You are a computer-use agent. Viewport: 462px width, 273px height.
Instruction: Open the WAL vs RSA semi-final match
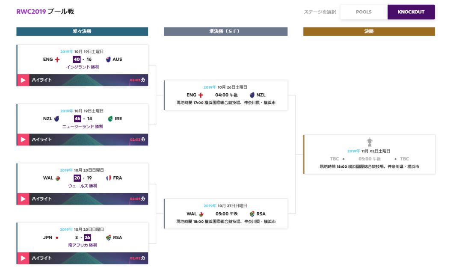tap(226, 214)
